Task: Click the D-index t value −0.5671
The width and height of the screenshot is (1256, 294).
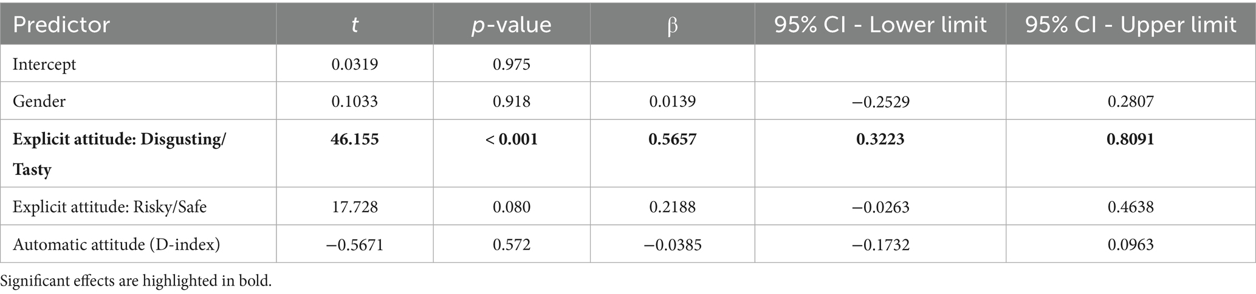Action: point(355,245)
